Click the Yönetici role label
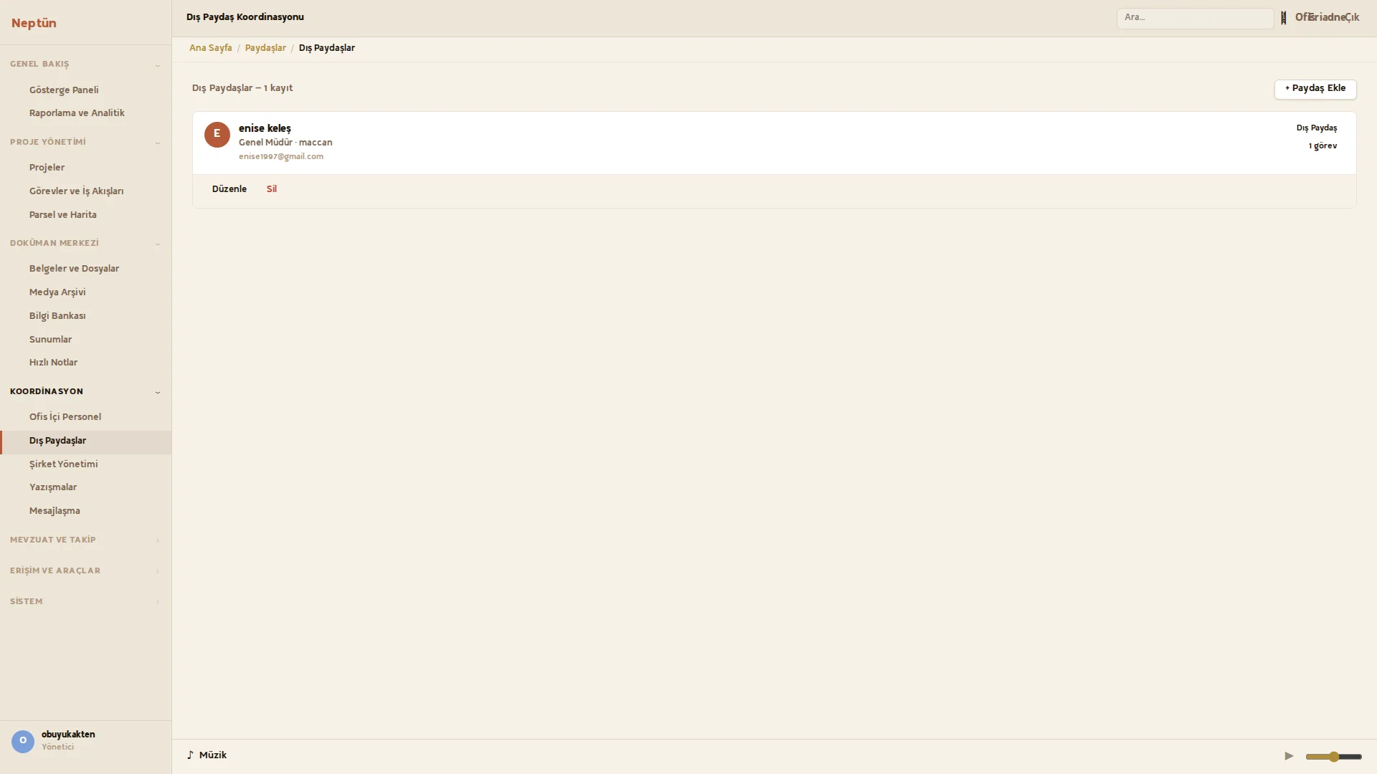 tap(57, 747)
